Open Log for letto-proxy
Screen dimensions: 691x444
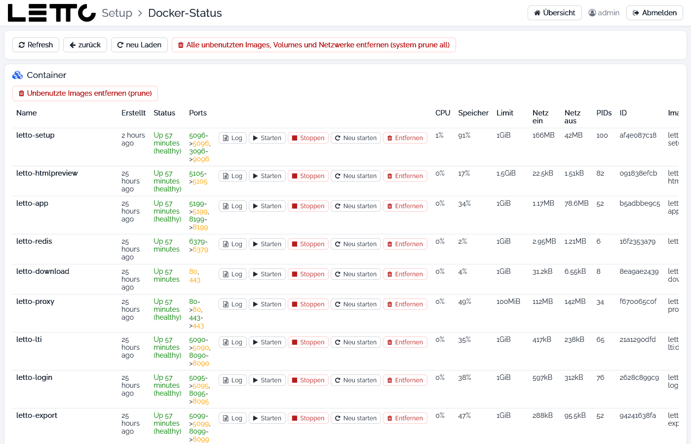coord(232,304)
